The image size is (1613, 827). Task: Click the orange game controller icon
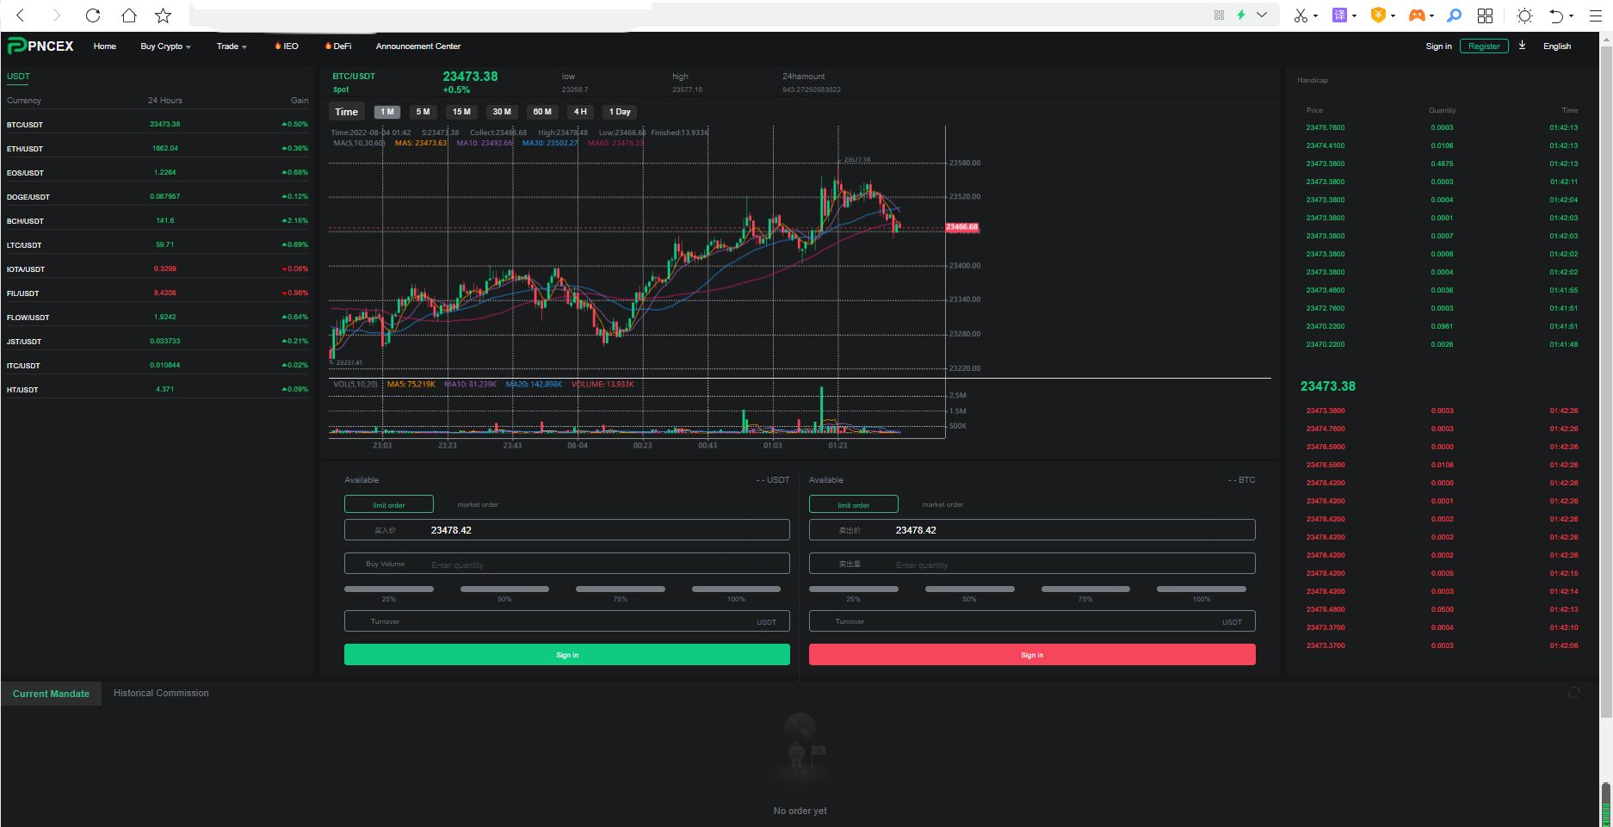pos(1416,15)
